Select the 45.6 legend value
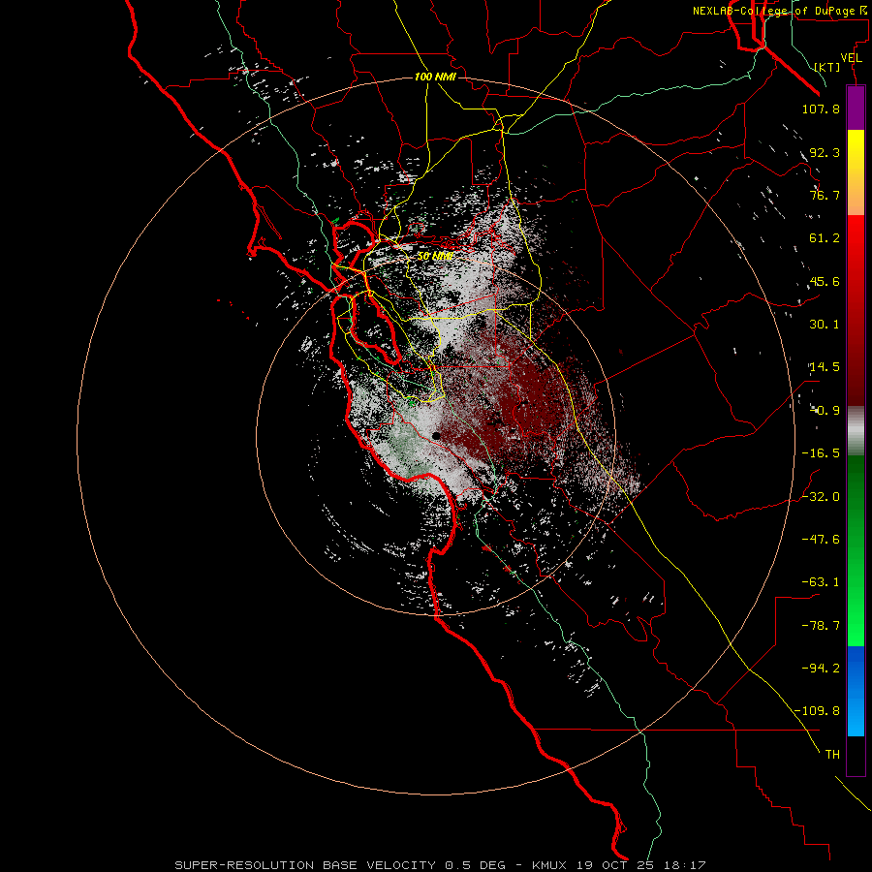Viewport: 872px width, 872px height. coord(825,281)
